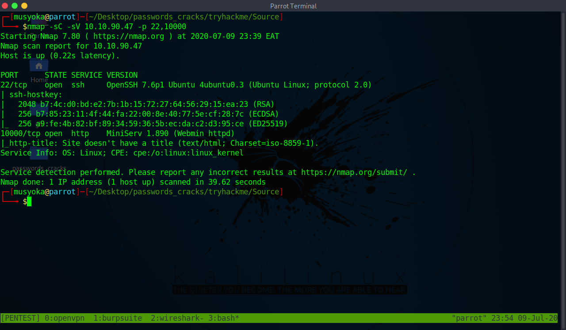Click the Nmap scan report for 10.10.90.47 line
This screenshot has height=330, width=566.
[71, 46]
